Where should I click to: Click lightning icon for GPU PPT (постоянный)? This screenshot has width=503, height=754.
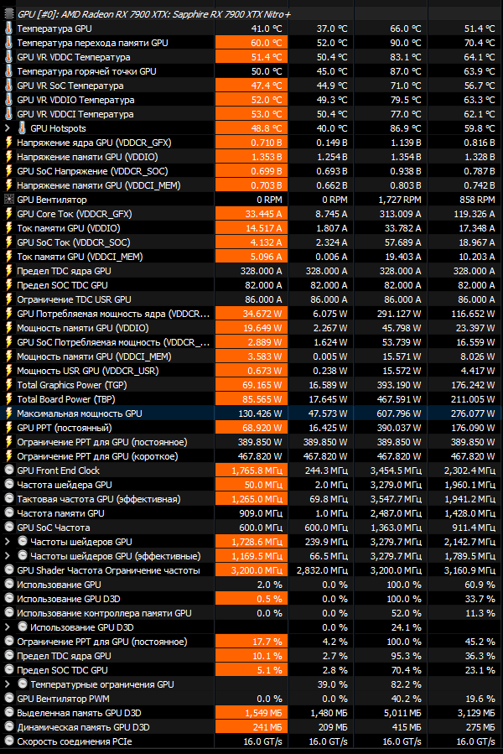pos(8,428)
